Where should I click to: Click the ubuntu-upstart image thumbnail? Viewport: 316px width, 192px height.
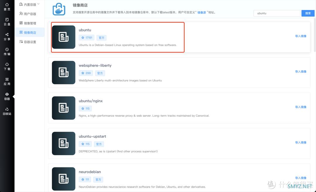[x=63, y=143]
